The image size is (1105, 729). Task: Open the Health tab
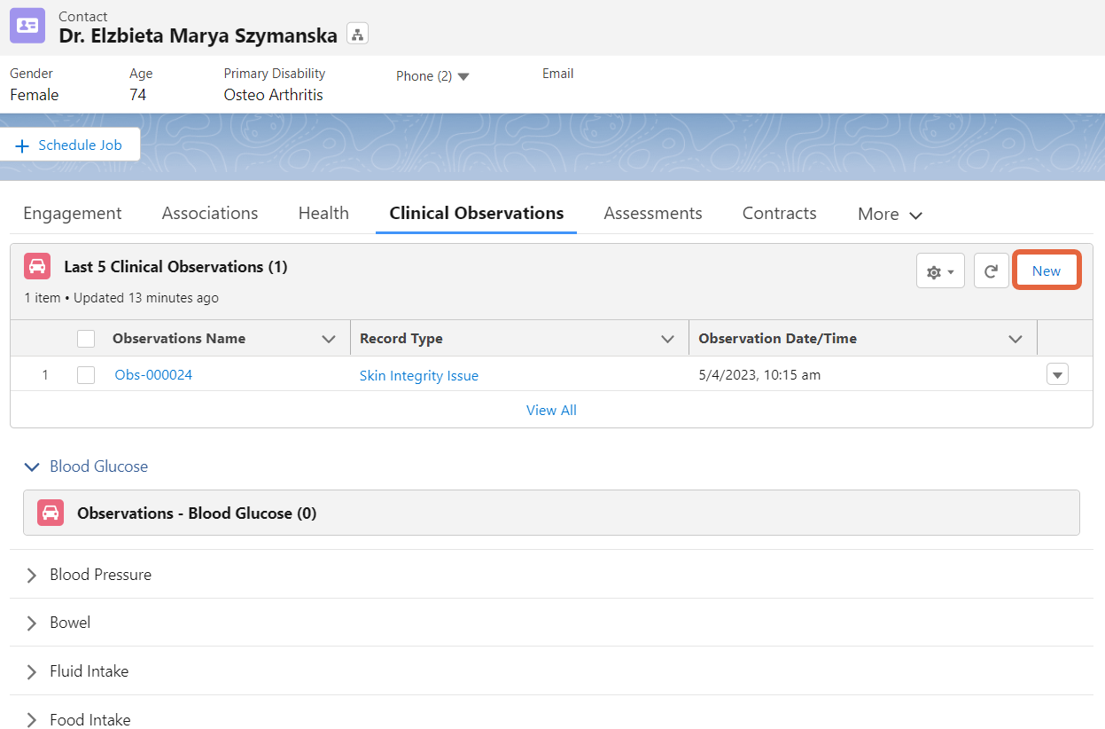(x=323, y=213)
